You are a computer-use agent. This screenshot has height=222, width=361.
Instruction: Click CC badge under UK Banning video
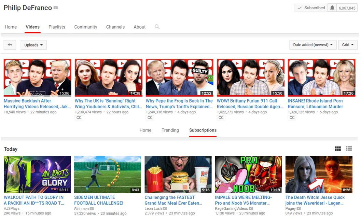pyautogui.click(x=79, y=118)
